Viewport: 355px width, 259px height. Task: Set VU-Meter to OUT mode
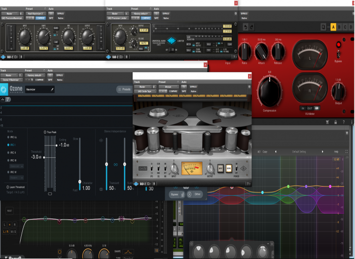click(x=310, y=108)
